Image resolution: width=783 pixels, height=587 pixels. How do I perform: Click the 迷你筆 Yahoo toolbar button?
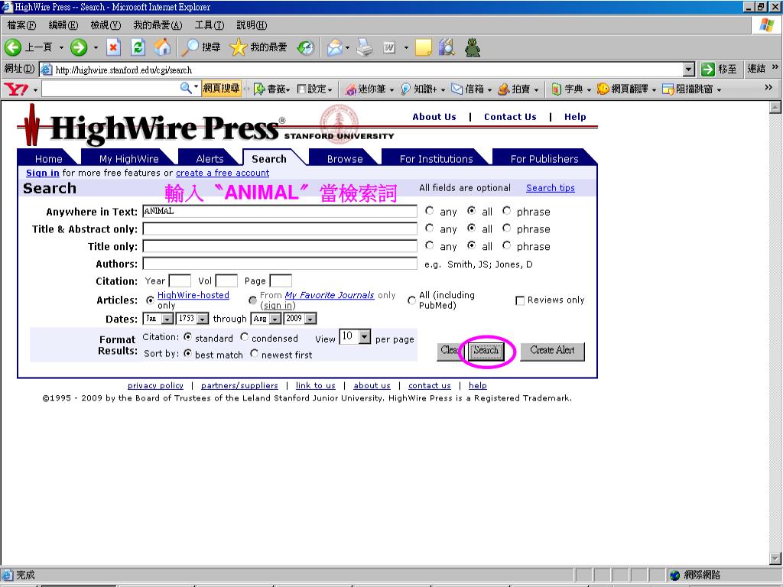[x=369, y=89]
